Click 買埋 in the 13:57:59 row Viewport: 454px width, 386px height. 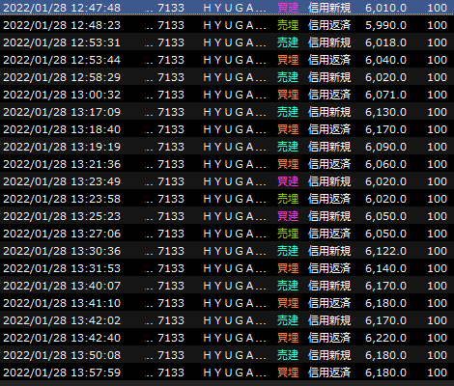(288, 372)
